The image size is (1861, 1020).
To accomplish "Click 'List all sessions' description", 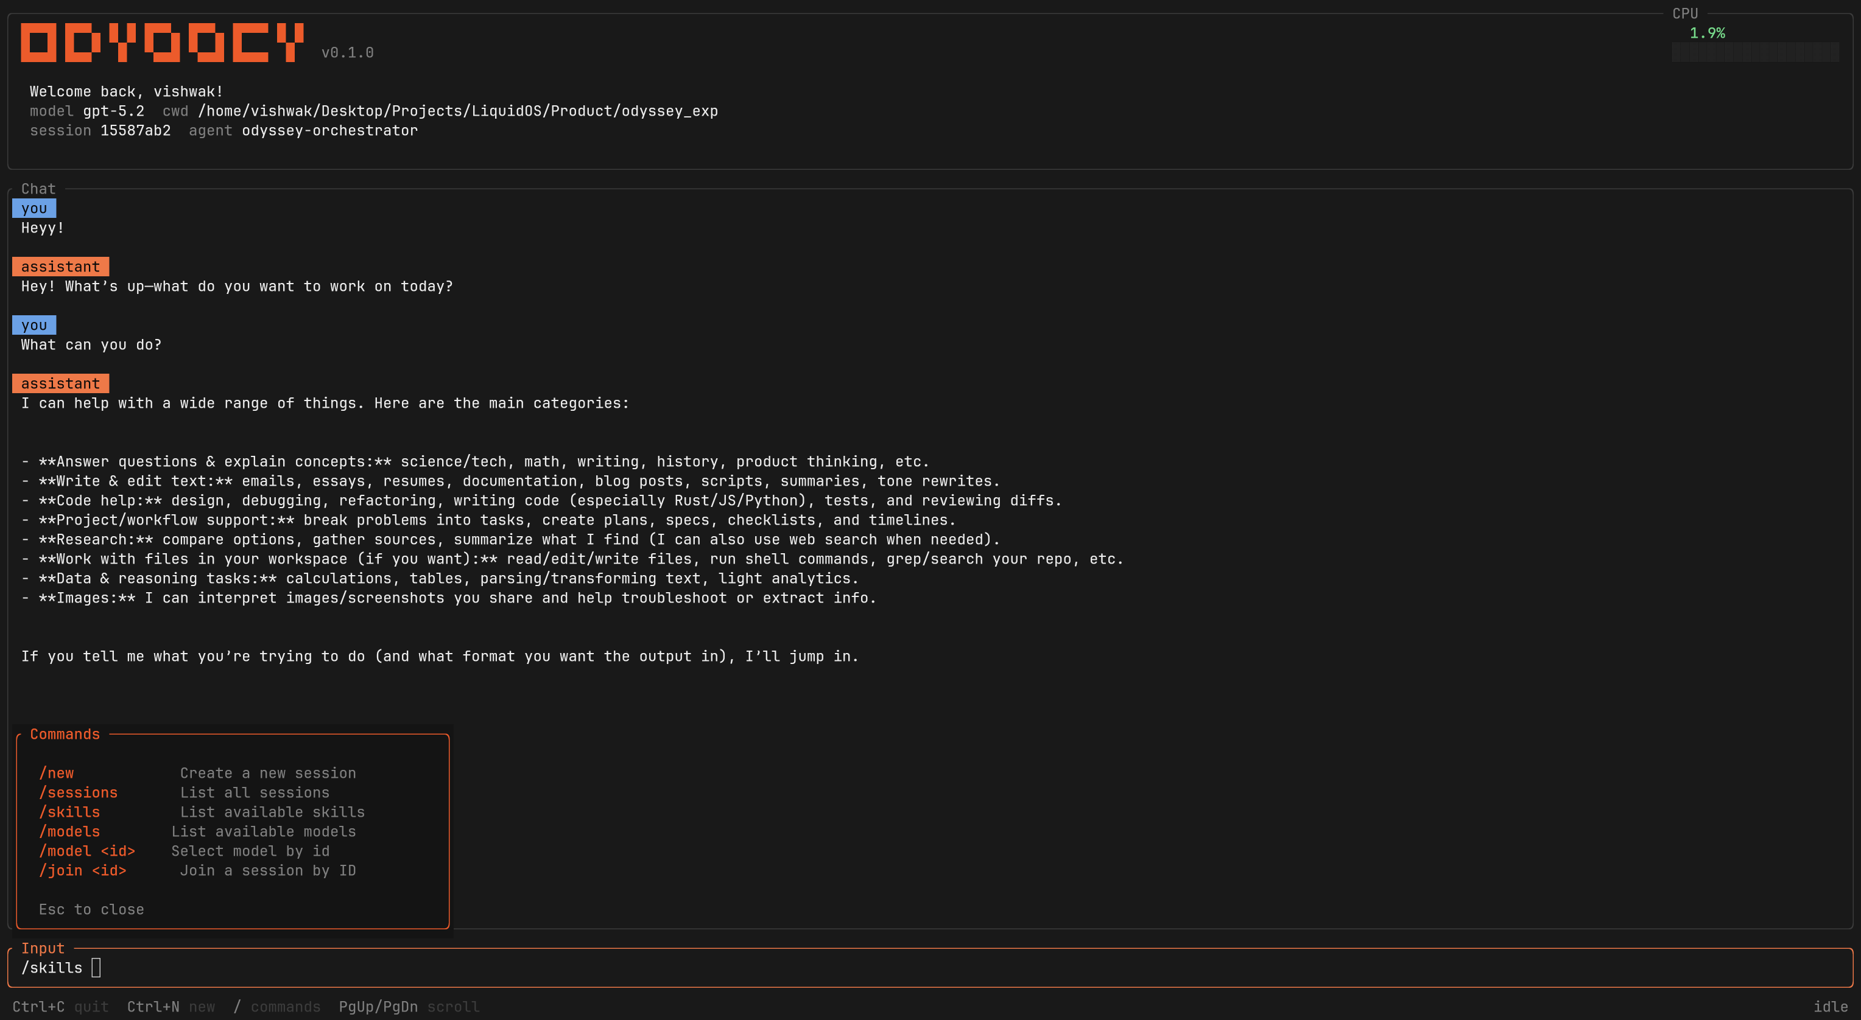I will click(255, 792).
